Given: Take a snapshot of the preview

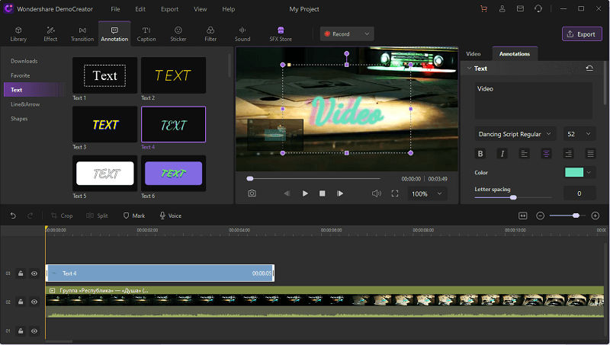Looking at the screenshot, I should point(252,193).
